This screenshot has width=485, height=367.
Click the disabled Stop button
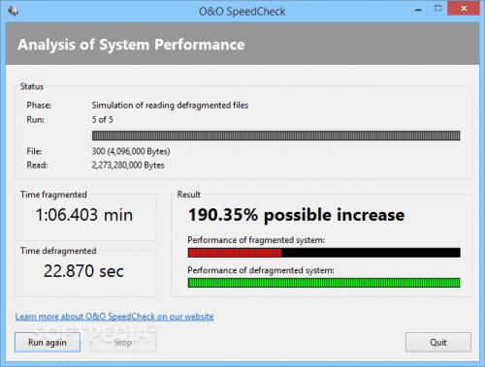[123, 342]
